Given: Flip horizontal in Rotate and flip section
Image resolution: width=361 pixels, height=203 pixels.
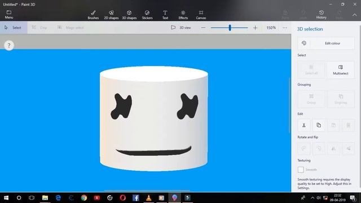Looking at the screenshot, I should (x=333, y=148).
